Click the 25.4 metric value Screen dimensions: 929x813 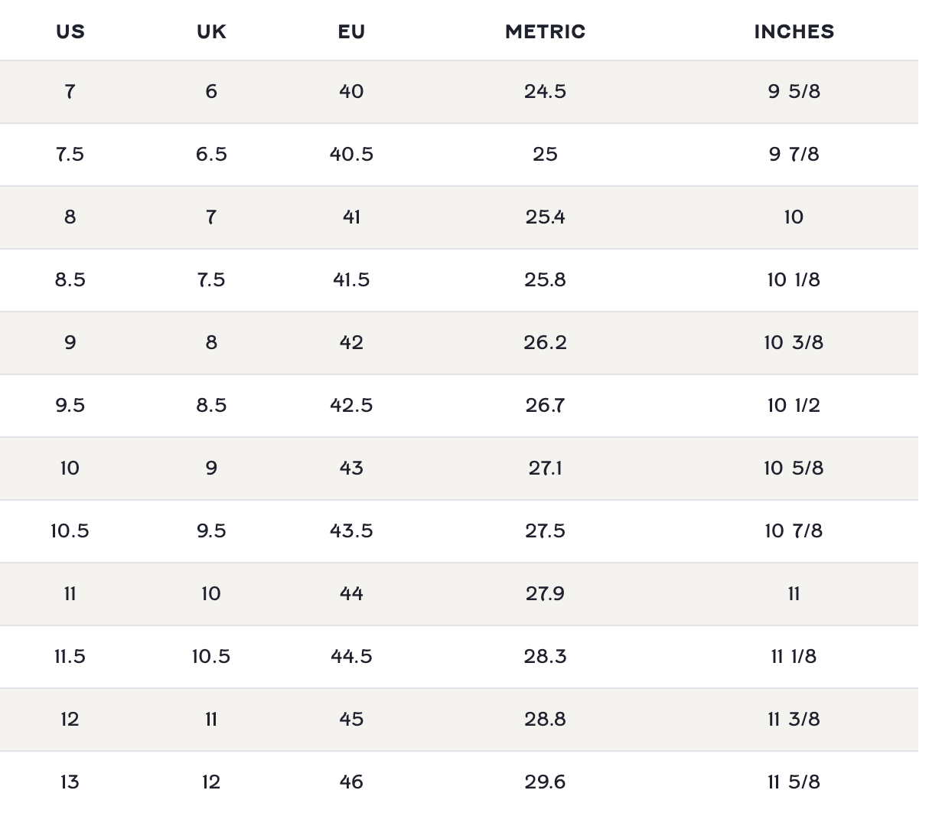click(545, 217)
